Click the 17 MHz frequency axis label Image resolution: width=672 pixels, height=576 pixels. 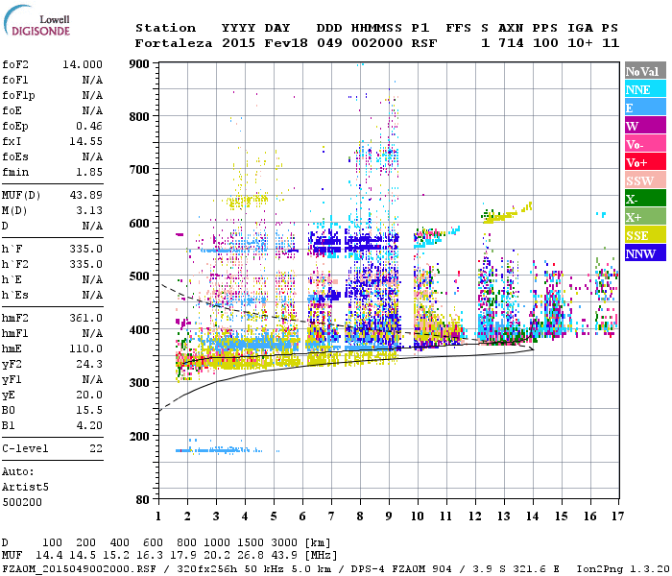coord(615,516)
